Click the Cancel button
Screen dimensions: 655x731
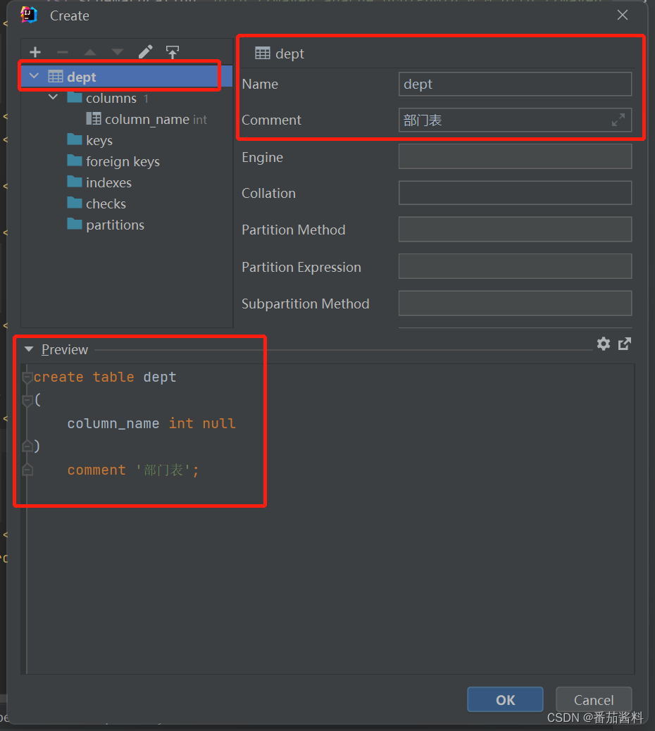594,699
